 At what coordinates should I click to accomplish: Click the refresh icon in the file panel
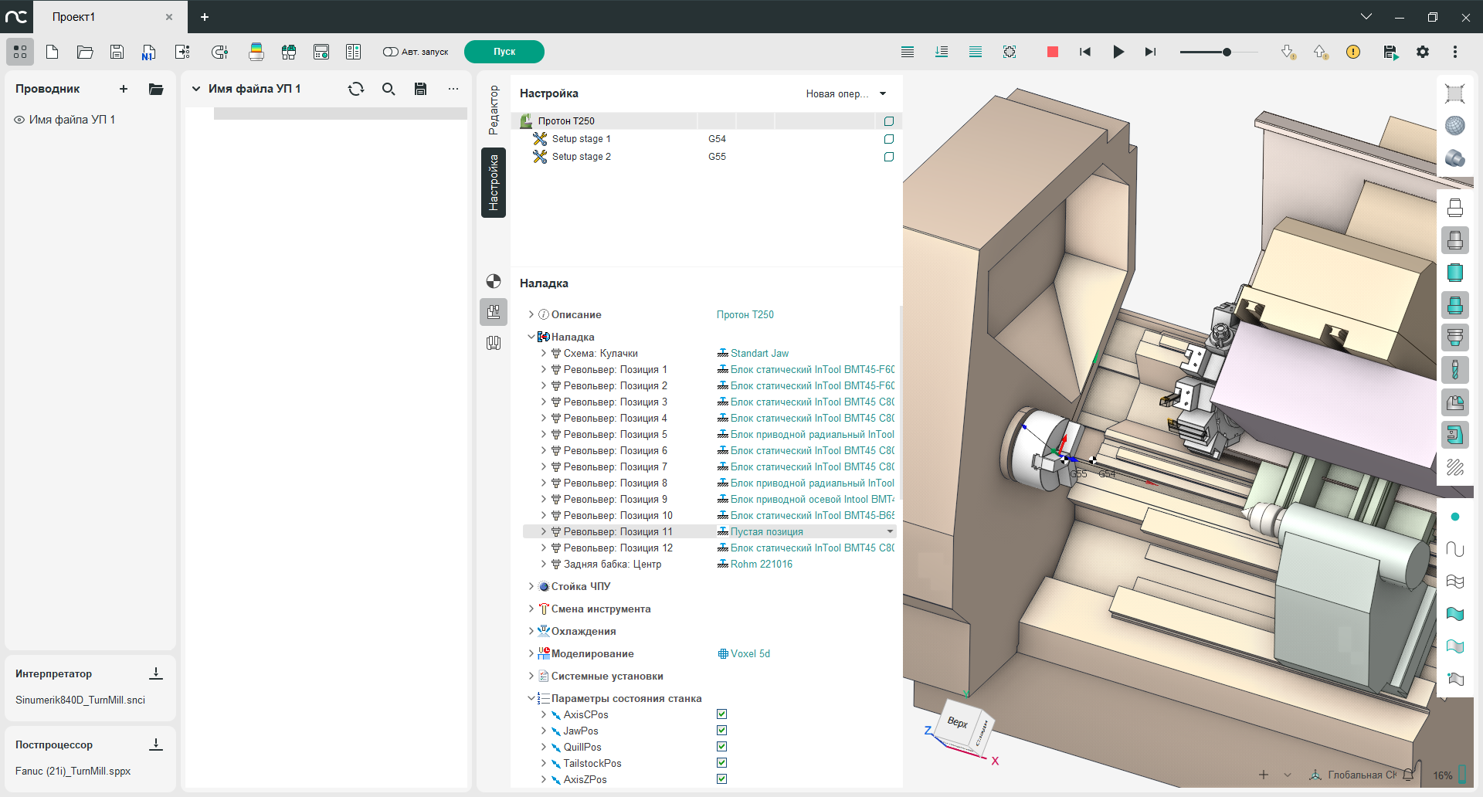pos(356,89)
